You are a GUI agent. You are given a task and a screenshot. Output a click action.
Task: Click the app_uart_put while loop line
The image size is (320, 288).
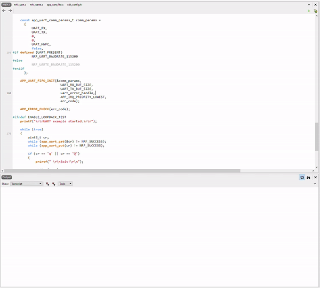pos(66,145)
